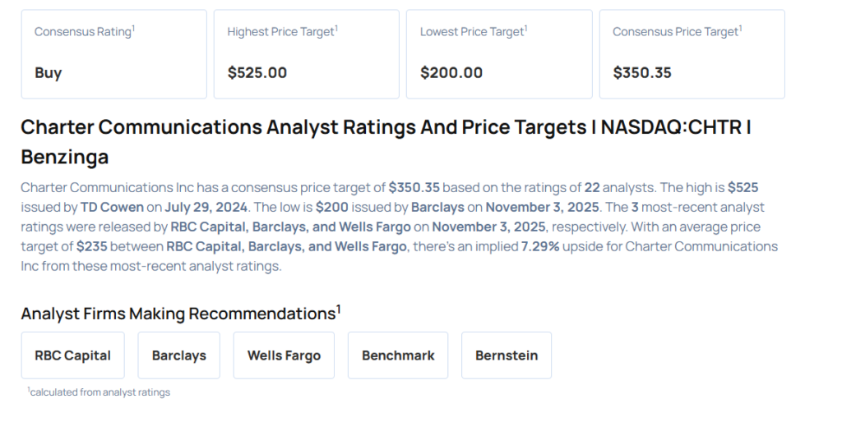Click the footnote superscript after Recommendations heading
This screenshot has width=842, height=440.
pos(338,309)
